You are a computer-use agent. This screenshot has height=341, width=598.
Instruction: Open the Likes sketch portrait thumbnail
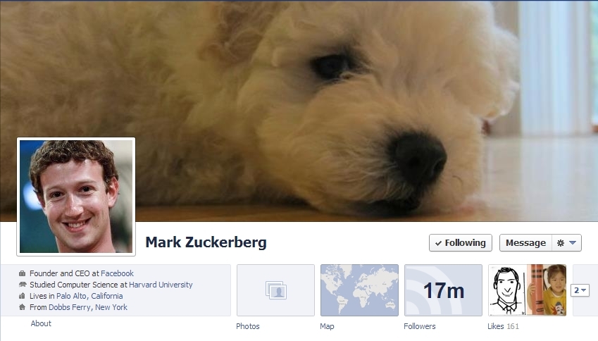[507, 290]
